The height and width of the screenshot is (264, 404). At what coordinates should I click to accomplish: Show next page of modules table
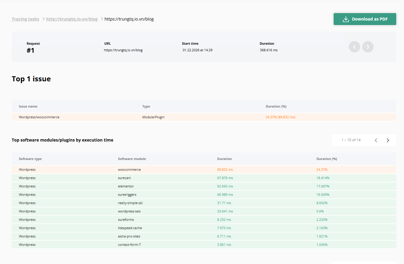[x=388, y=140]
